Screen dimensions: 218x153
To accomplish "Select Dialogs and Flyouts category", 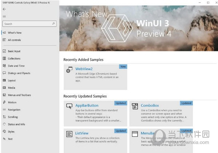I will [29, 73].
